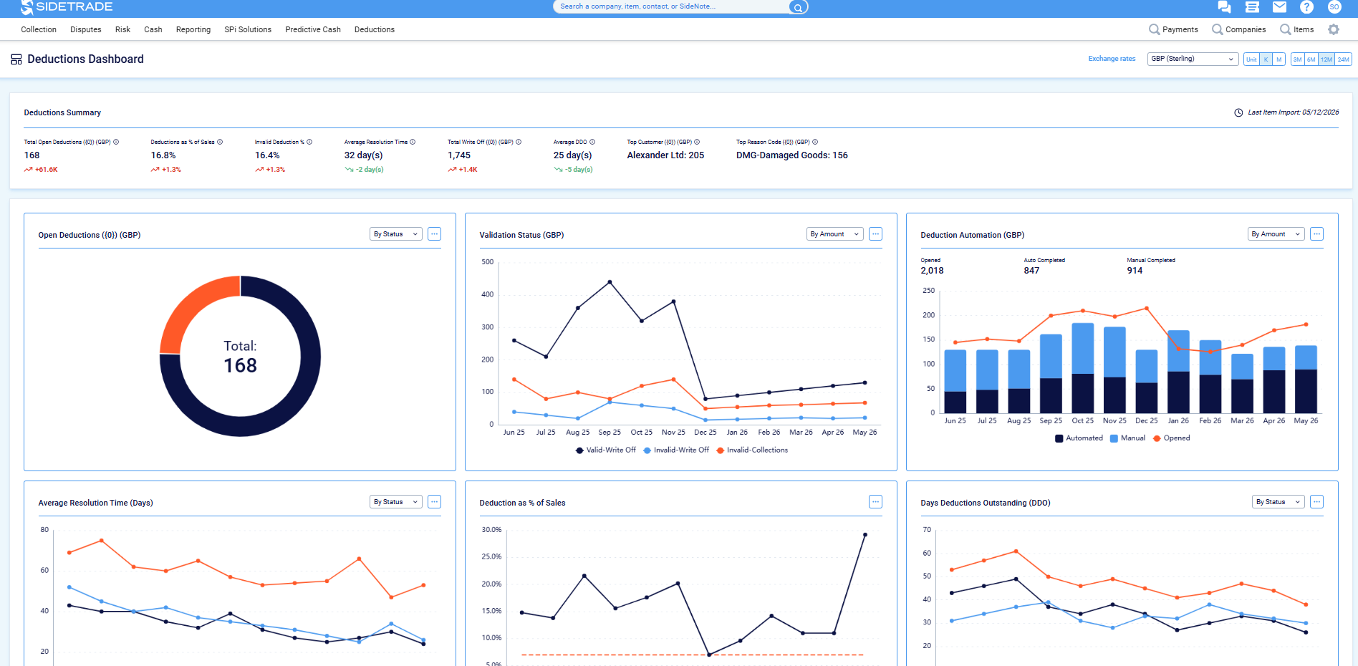Show info for Average DDO
The image size is (1358, 666).
[592, 142]
